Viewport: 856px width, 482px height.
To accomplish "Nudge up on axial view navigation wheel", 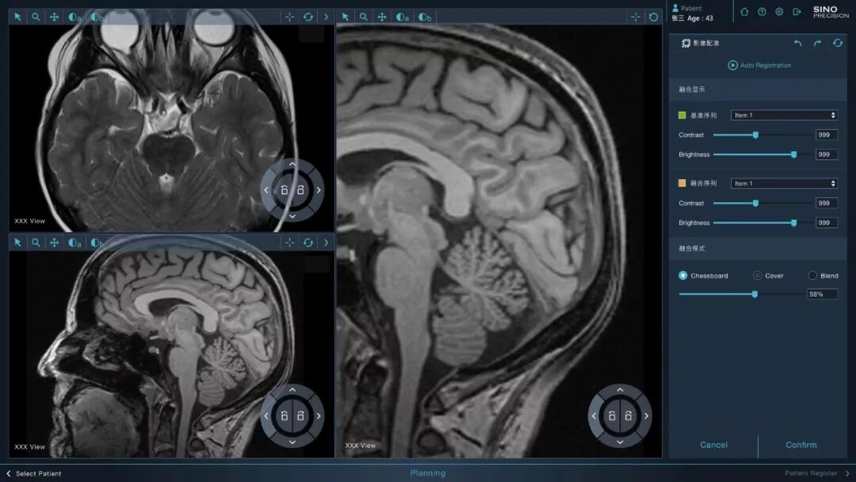I will tap(292, 164).
